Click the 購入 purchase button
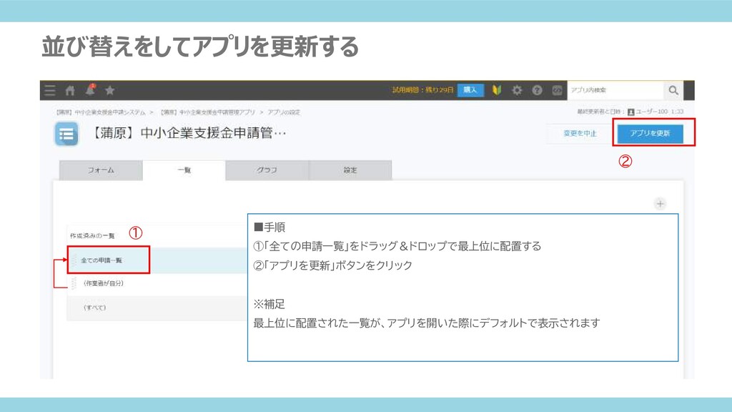 tap(470, 90)
